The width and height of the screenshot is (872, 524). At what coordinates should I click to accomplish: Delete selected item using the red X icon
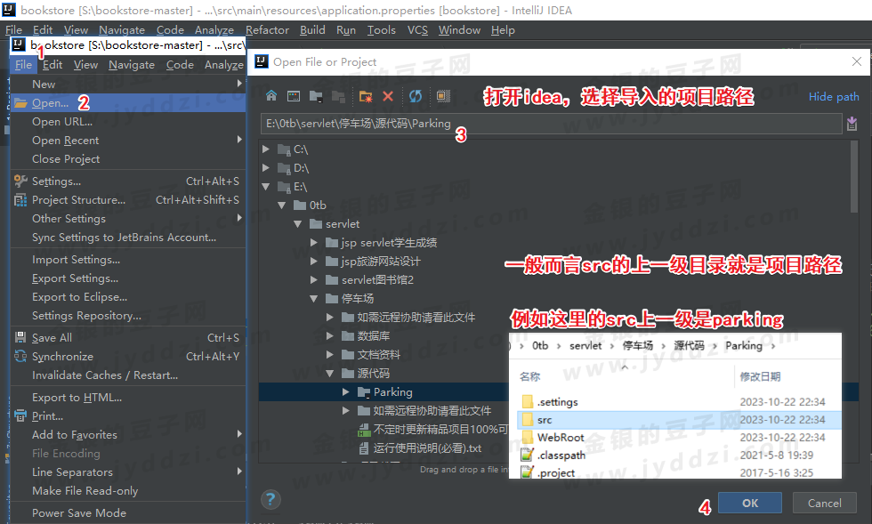(387, 96)
